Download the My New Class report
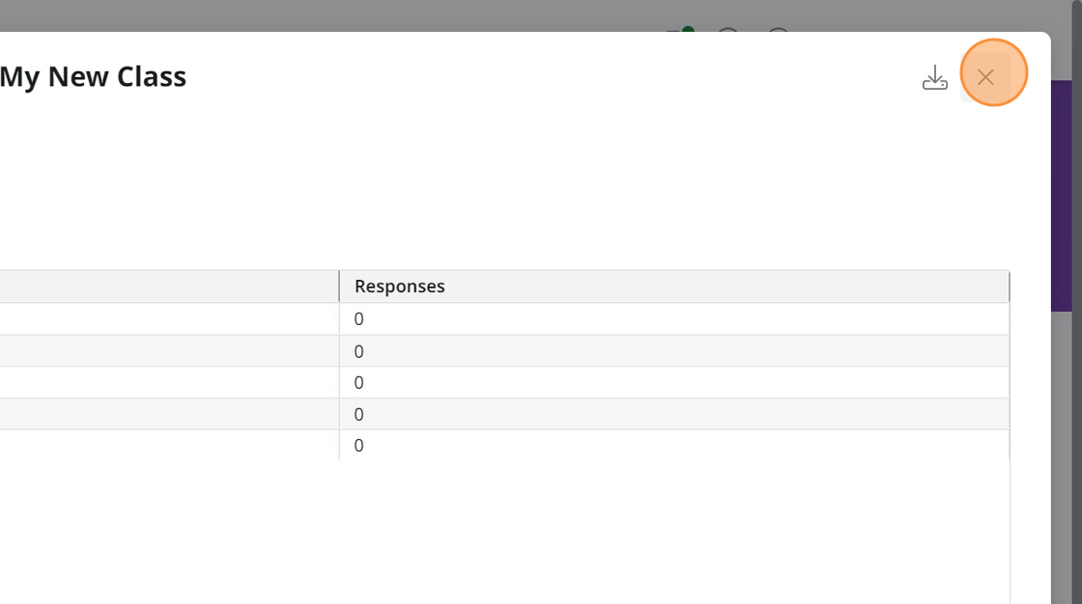This screenshot has width=1082, height=604. coord(934,77)
